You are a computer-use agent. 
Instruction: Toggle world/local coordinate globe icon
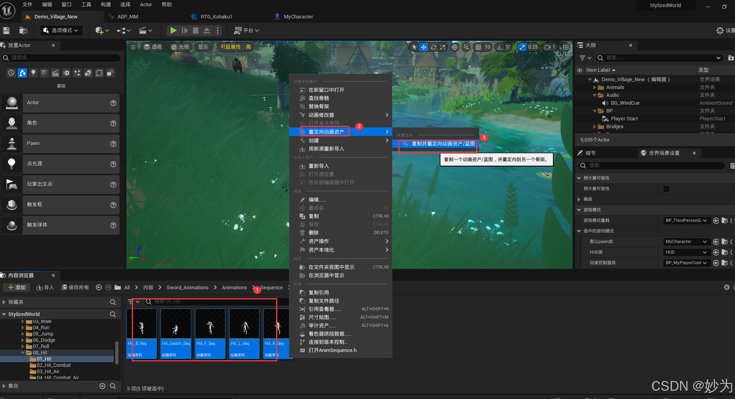coord(455,47)
